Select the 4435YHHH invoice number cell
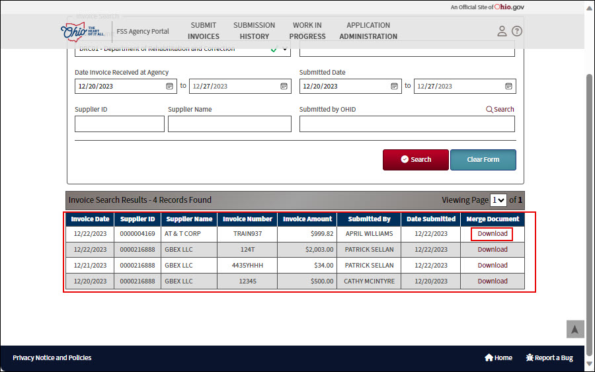This screenshot has height=372, width=595. (247, 266)
